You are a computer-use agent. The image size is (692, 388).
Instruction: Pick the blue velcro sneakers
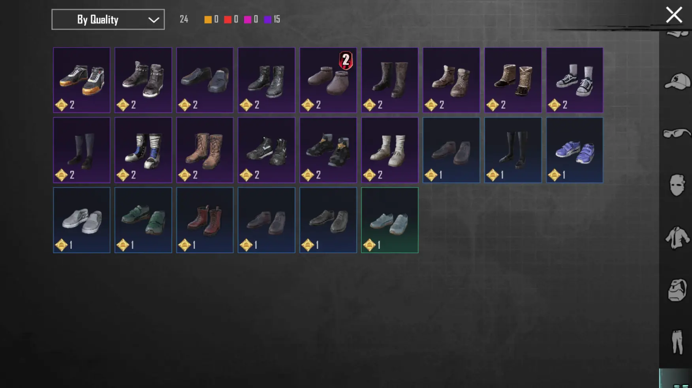point(575,150)
